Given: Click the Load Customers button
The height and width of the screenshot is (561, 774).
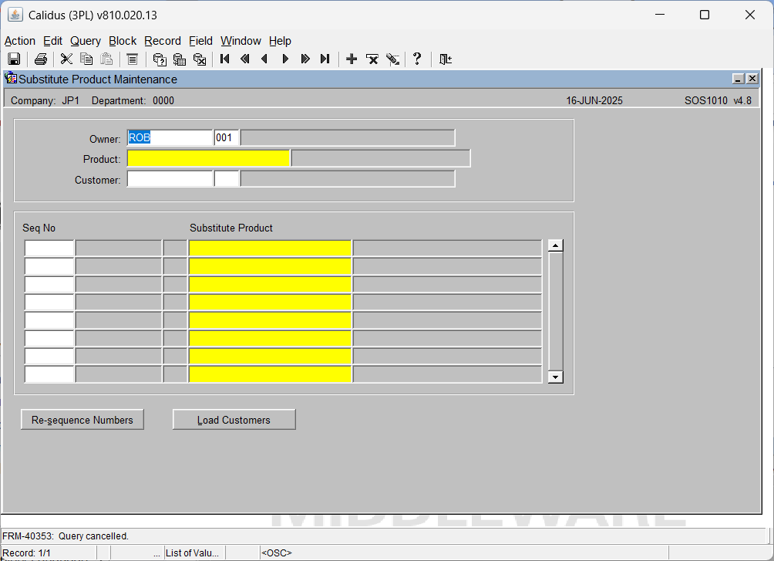Looking at the screenshot, I should [234, 420].
